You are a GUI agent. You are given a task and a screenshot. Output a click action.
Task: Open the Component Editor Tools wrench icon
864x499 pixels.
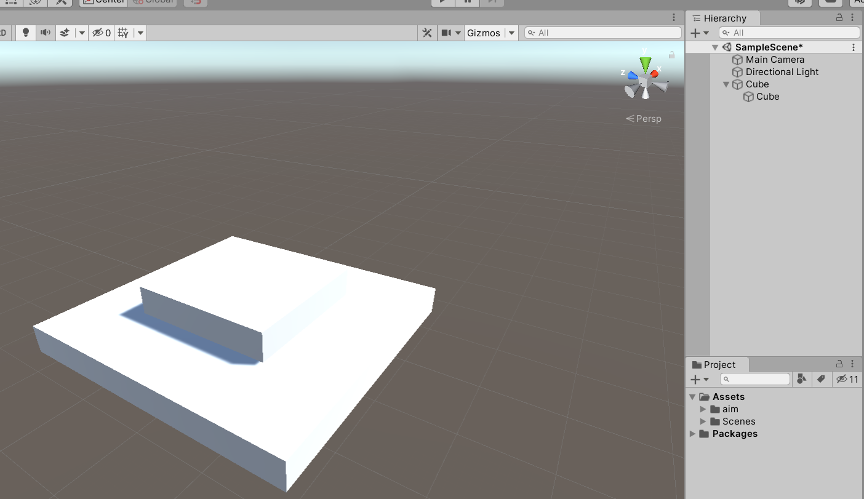click(426, 33)
